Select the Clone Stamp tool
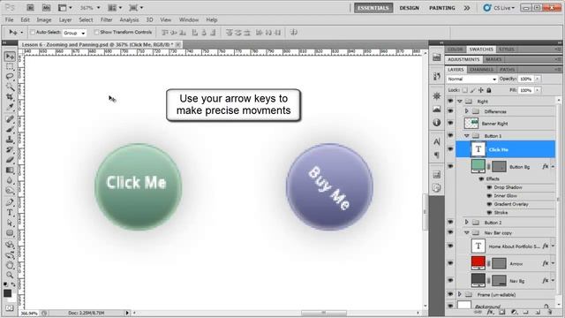Viewport: 565px width, 318px height. pyautogui.click(x=10, y=140)
